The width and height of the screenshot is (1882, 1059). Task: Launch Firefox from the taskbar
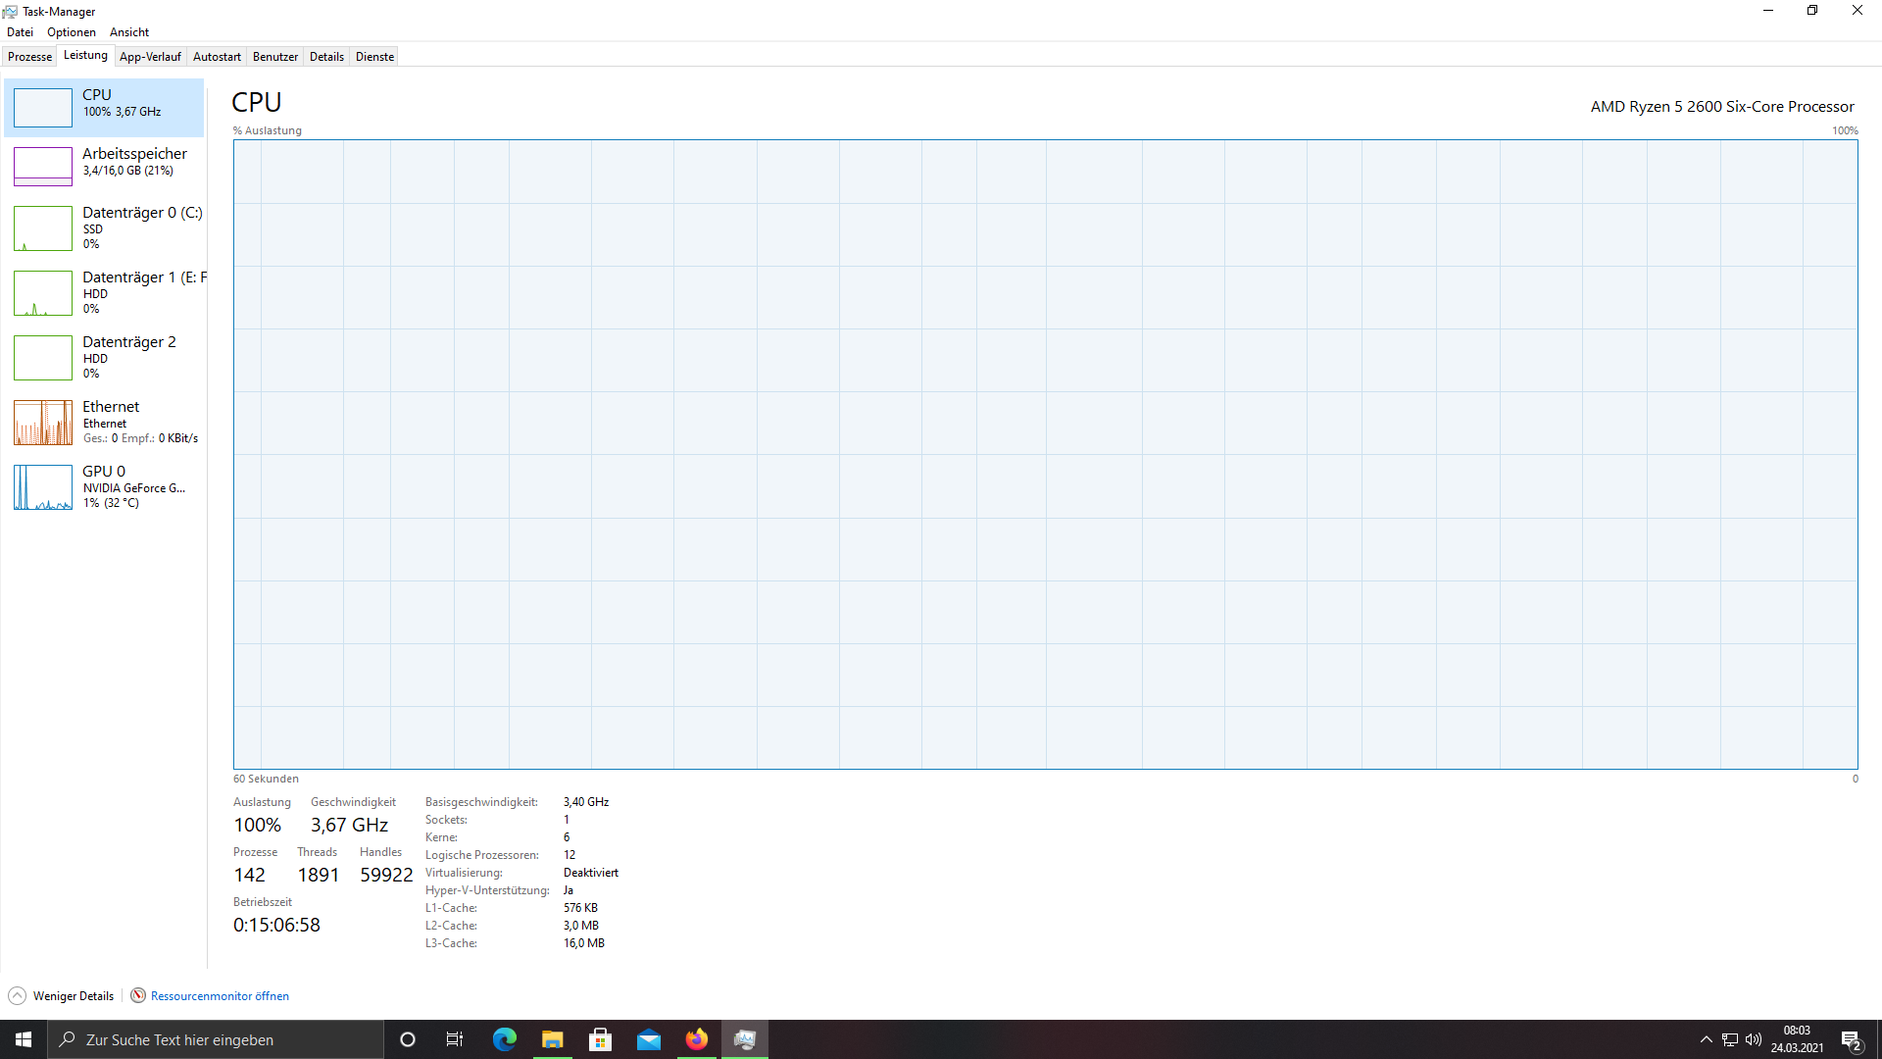pyautogui.click(x=696, y=1039)
